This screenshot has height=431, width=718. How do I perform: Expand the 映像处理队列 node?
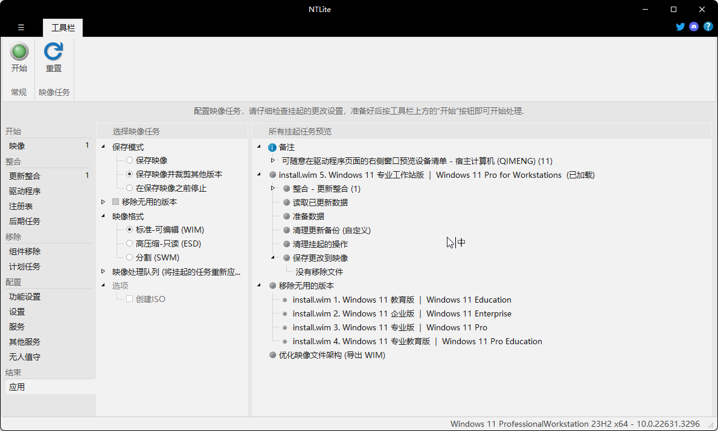coord(103,271)
